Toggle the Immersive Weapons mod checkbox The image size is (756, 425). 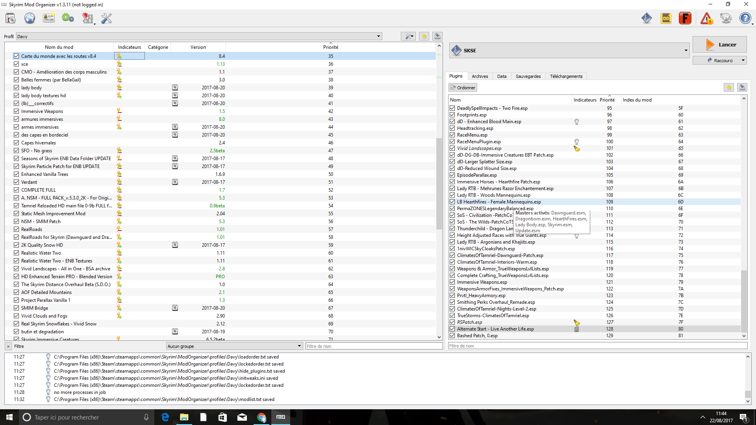click(x=16, y=111)
